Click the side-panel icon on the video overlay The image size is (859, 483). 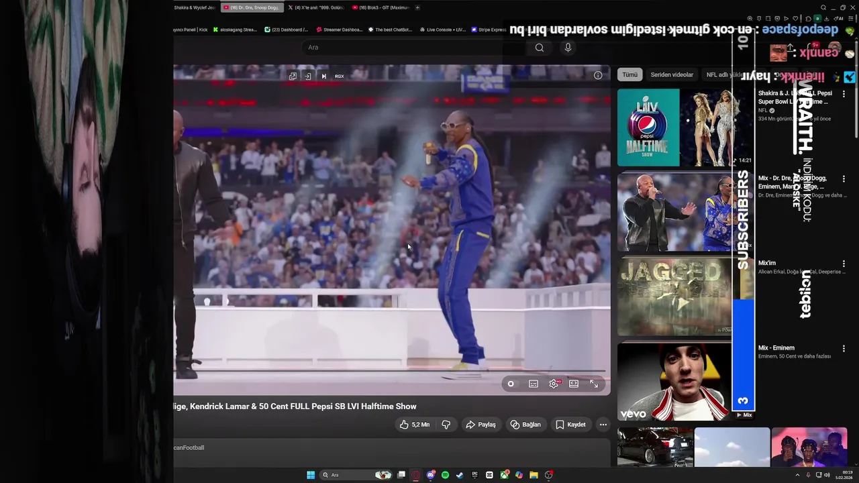point(308,76)
